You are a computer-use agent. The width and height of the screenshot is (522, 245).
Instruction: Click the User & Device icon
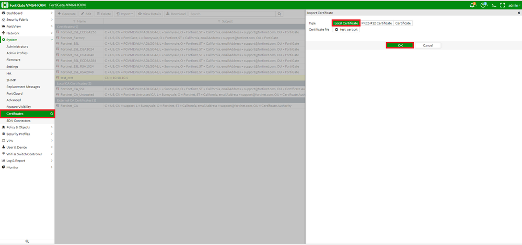[x=3, y=147]
